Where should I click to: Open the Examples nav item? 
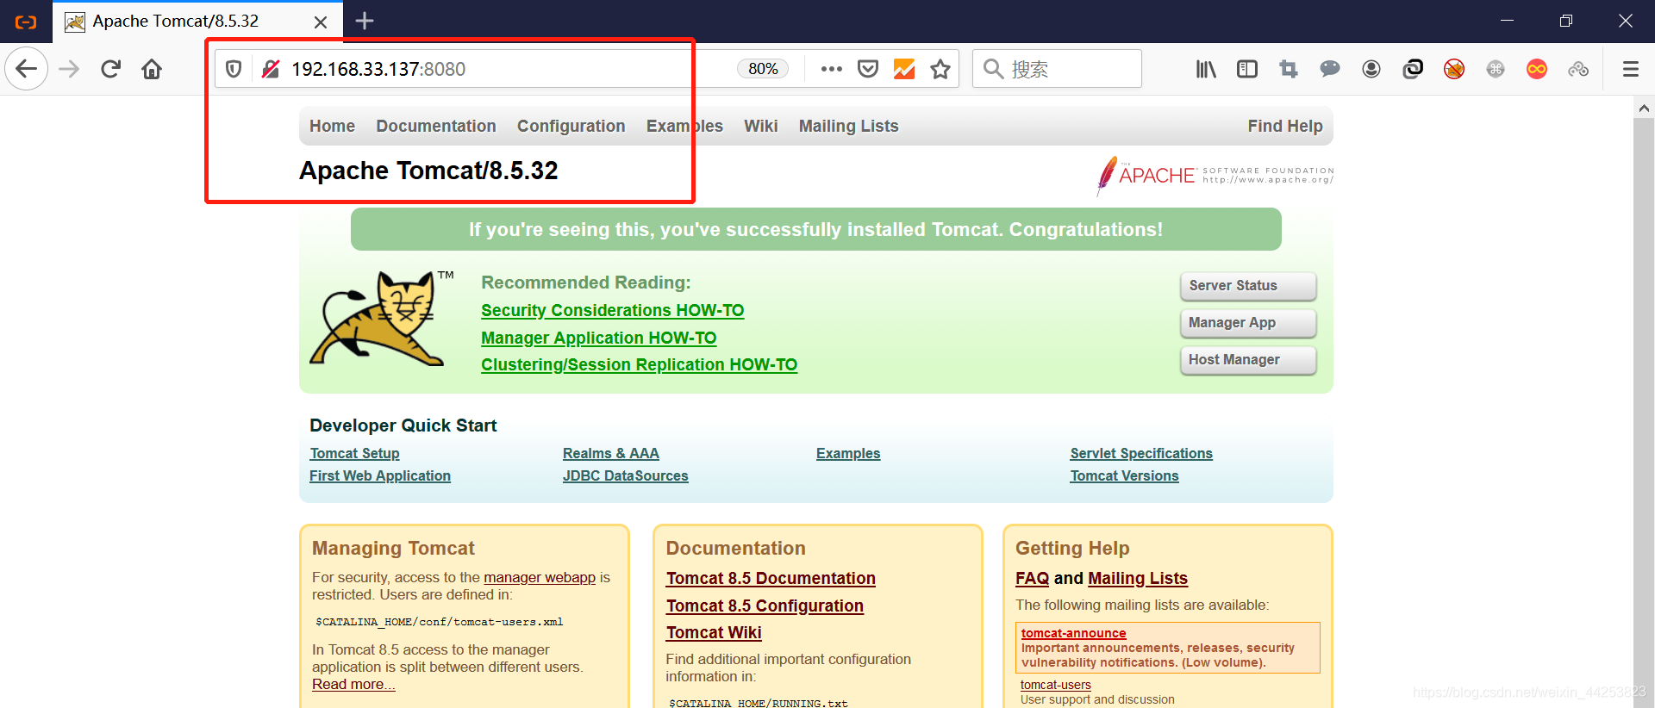pyautogui.click(x=685, y=126)
